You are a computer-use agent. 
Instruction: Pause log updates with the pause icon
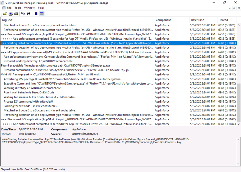coord(36,14)
